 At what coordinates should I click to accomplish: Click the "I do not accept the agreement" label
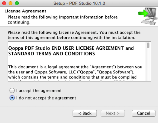click(46, 98)
